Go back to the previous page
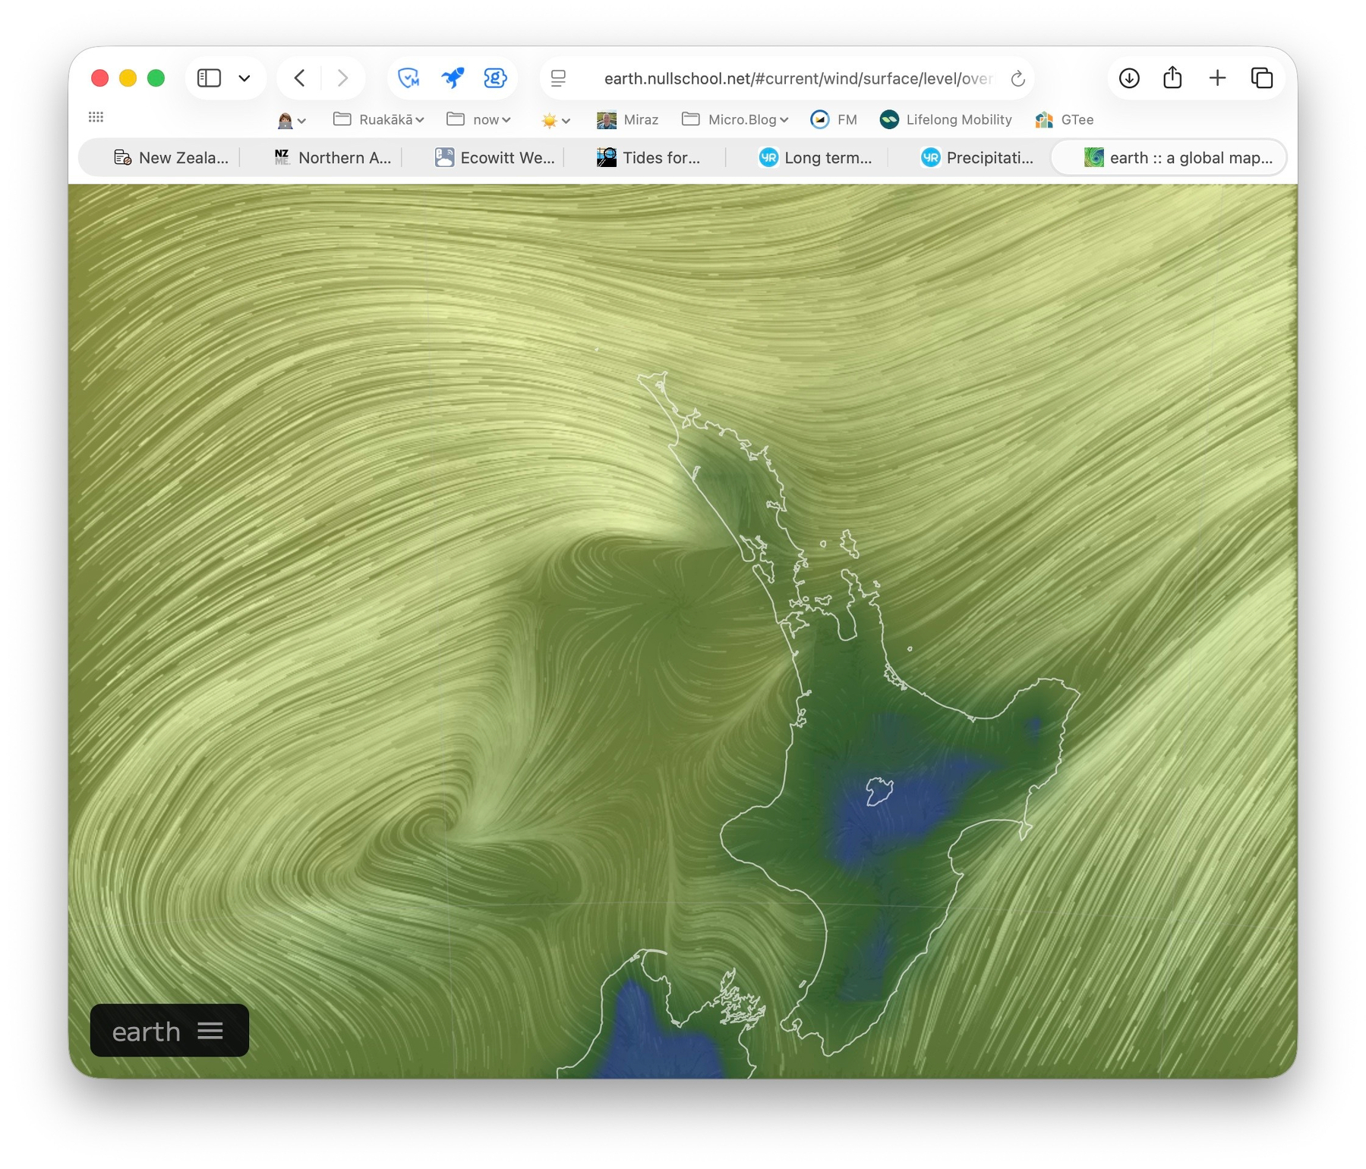 coord(300,78)
